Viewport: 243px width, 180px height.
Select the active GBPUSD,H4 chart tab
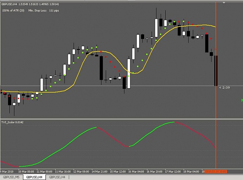pyautogui.click(x=34, y=177)
